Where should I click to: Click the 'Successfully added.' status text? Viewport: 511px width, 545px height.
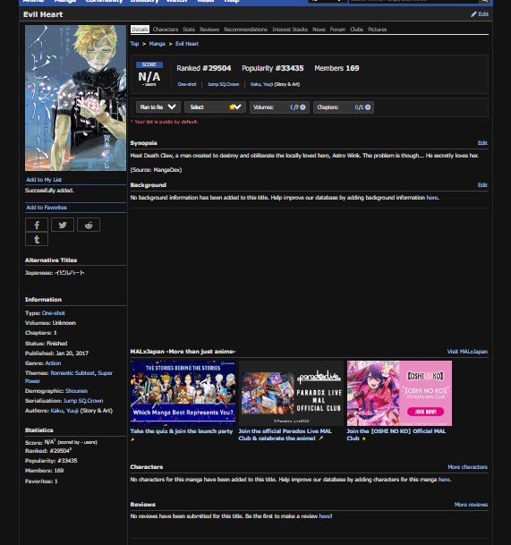[49, 191]
